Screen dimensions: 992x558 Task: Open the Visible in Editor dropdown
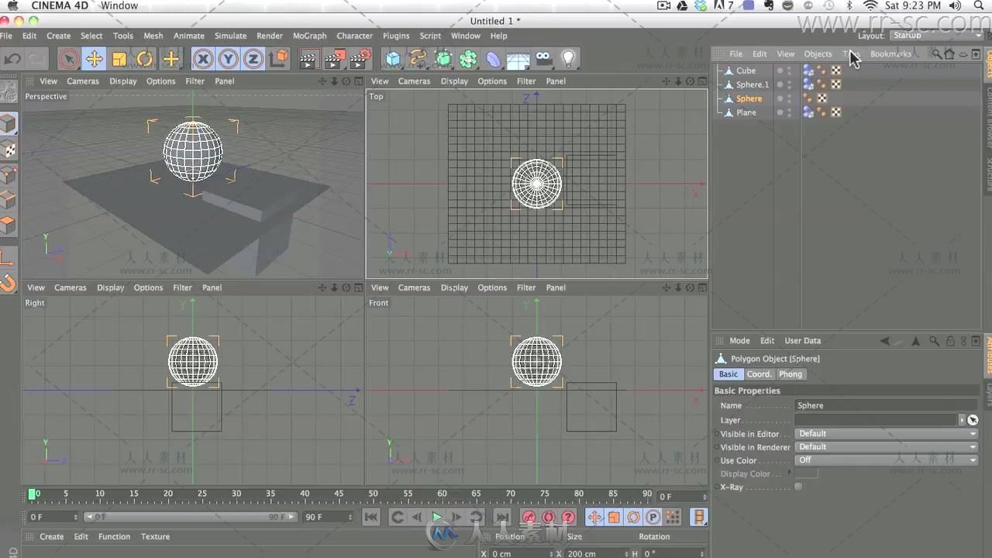[887, 434]
